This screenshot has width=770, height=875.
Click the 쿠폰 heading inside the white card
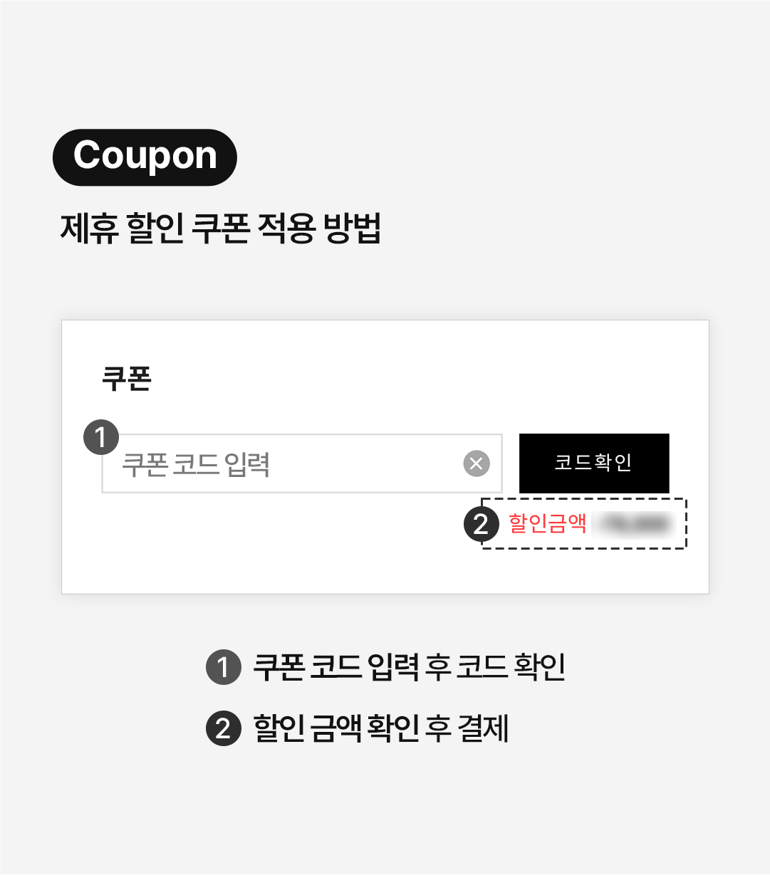(127, 378)
